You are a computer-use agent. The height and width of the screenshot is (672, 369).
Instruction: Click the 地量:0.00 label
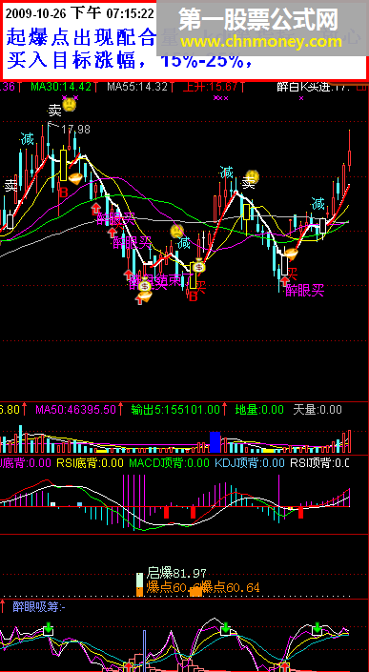259,409
